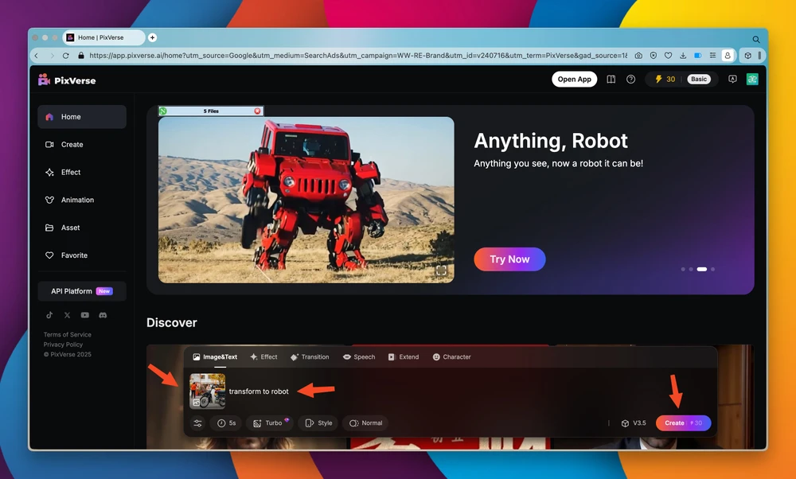Open the settings sliders icon in prompt bar

point(197,423)
